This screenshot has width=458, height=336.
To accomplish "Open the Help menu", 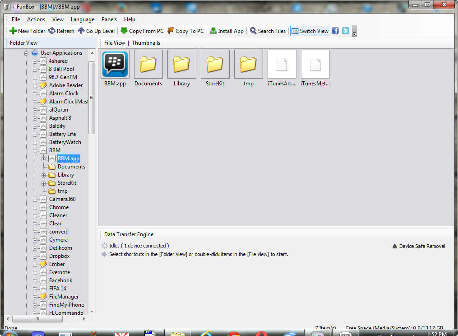I will [x=130, y=19].
